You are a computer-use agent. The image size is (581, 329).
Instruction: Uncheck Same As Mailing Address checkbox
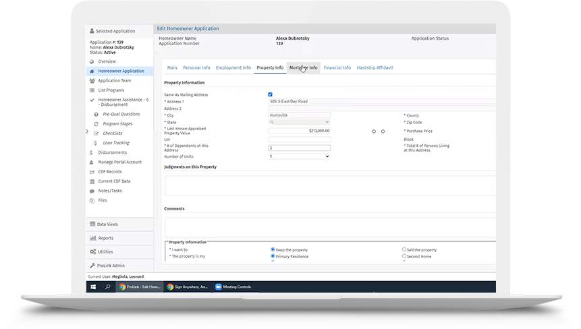pos(271,94)
